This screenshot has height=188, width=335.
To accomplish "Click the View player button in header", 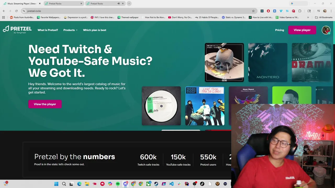I will tap(302, 30).
